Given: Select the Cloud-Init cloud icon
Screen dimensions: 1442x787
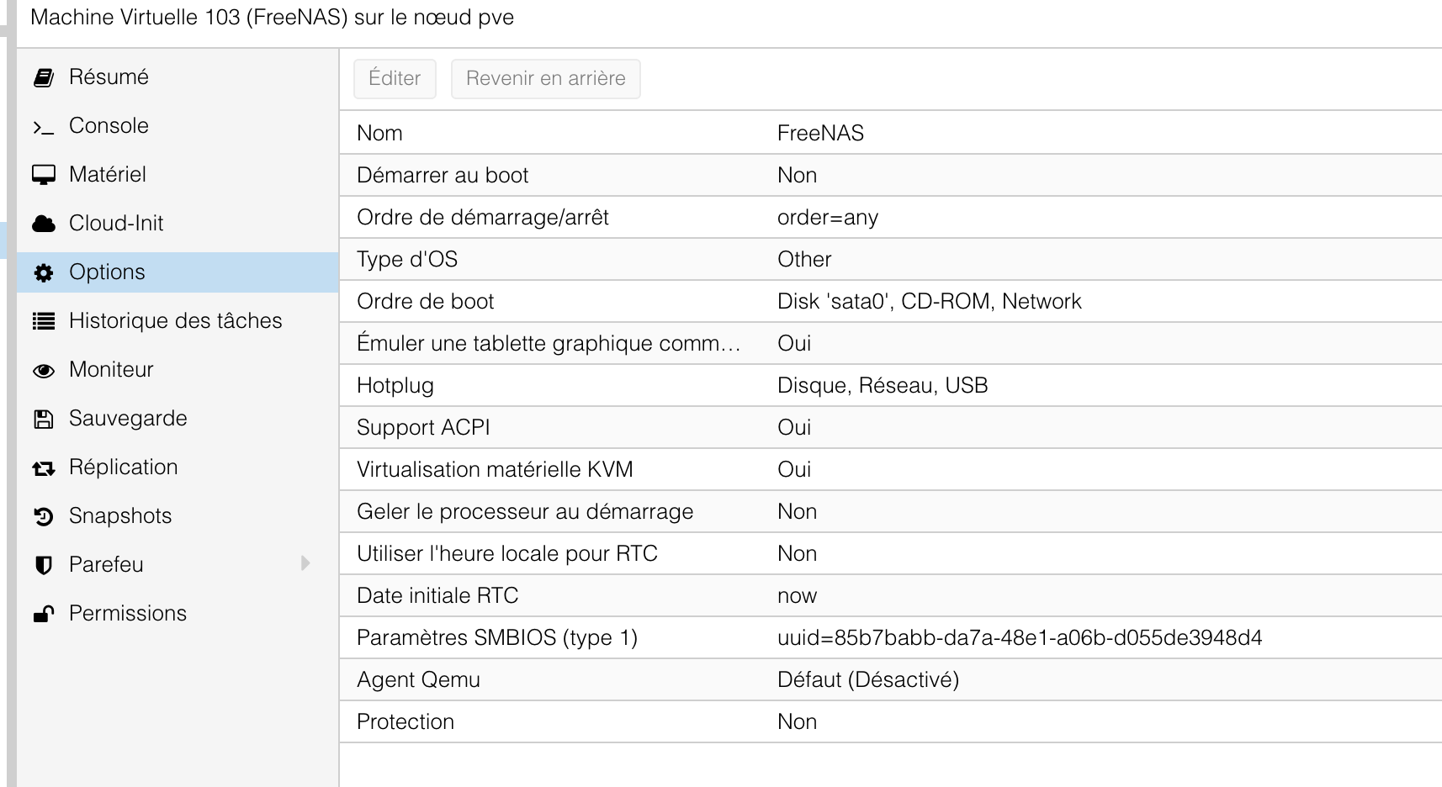Looking at the screenshot, I should [44, 224].
